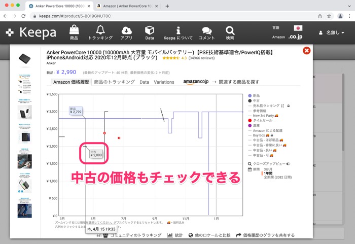This screenshot has width=355, height=244.
Task: Toggle the 中古 legend series
Action: [x=254, y=100]
